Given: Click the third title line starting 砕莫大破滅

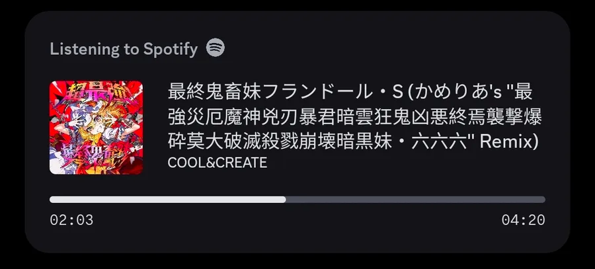Looking at the screenshot, I should click(x=353, y=142).
